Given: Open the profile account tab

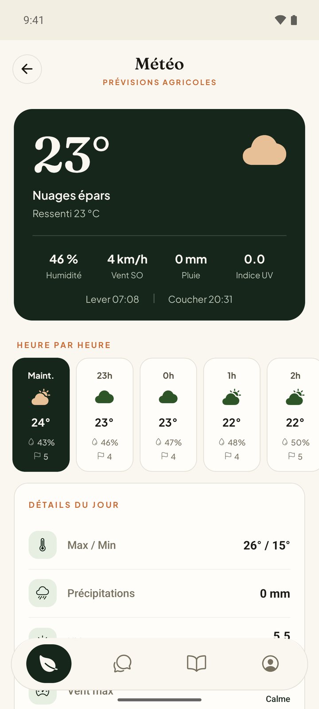Looking at the screenshot, I should tap(270, 663).
